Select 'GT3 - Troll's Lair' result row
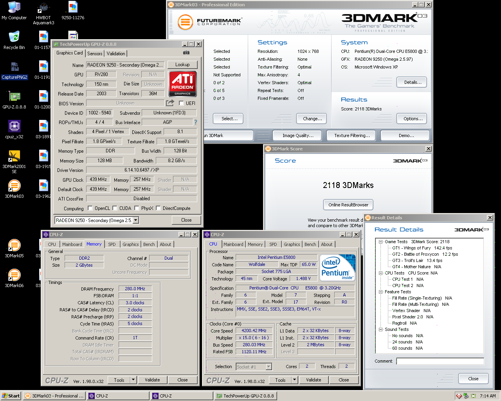This screenshot has height=401, width=501. pyautogui.click(x=417, y=260)
